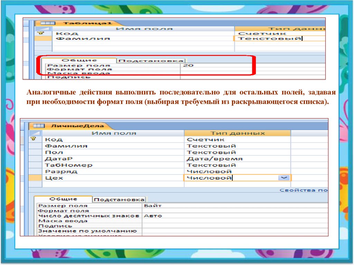Screen dimensions: 354x265
Task: Click the Свойства поля label
Action: pyautogui.click(x=304, y=190)
